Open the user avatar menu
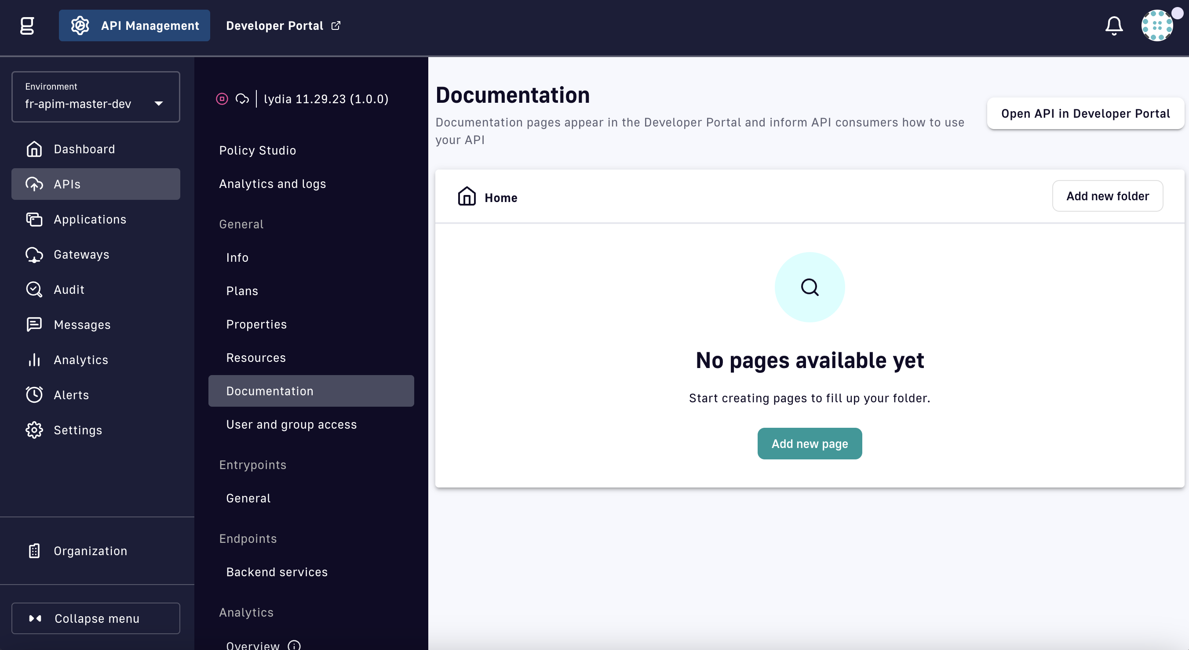 pyautogui.click(x=1157, y=26)
